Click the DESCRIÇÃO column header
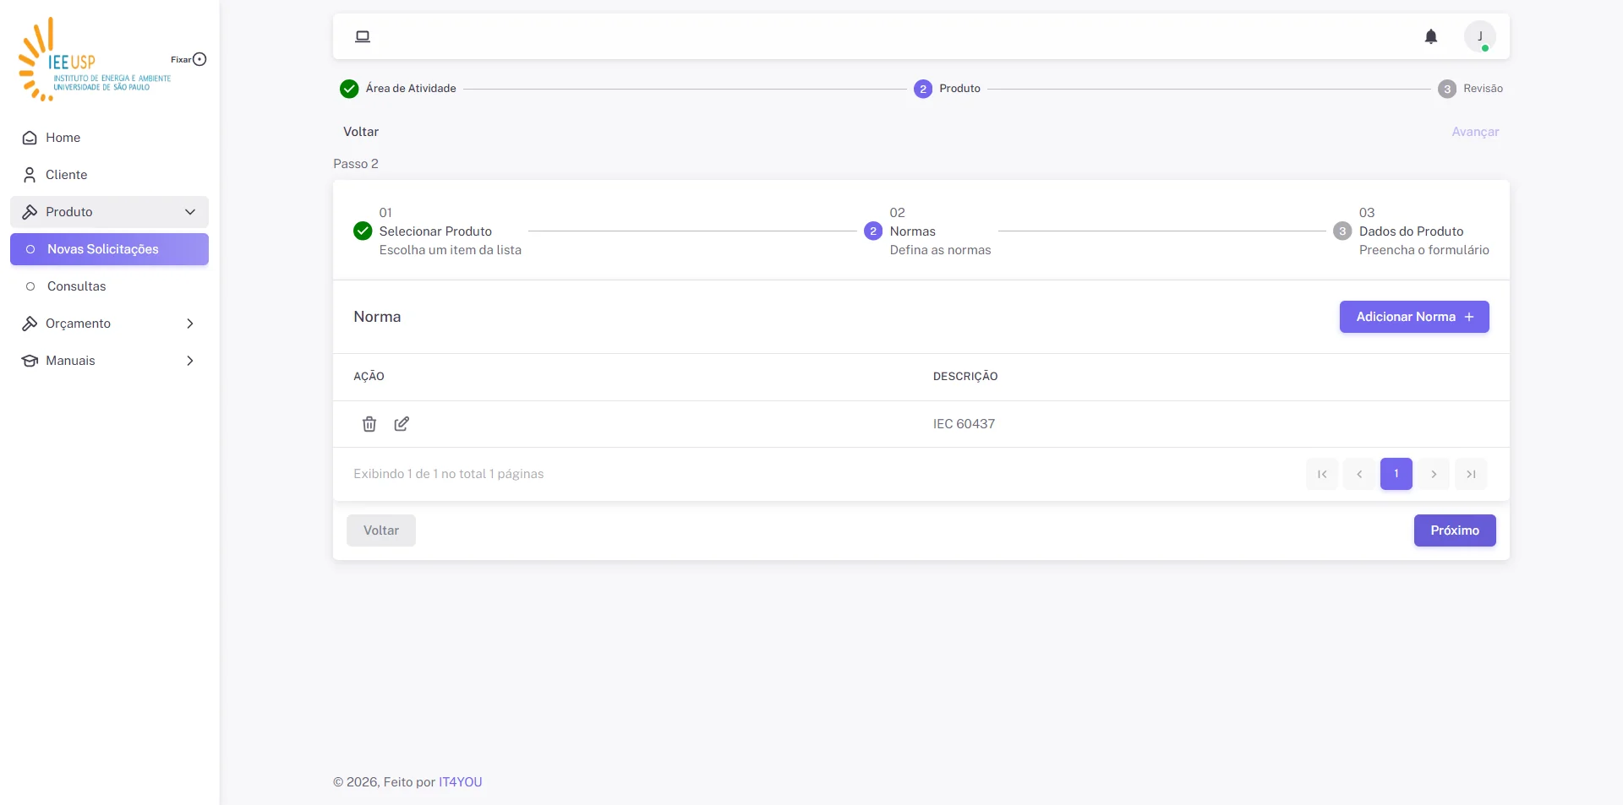The image size is (1623, 805). click(965, 377)
